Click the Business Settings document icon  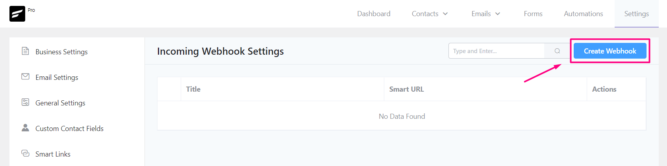coord(25,51)
